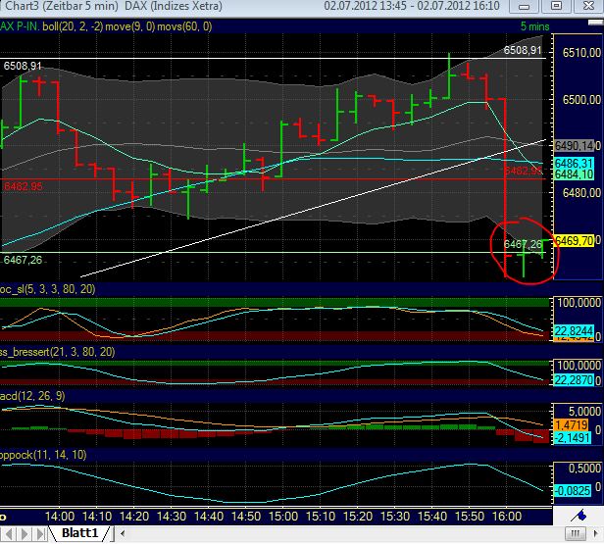Select the MACD (12, 26, 9) label

32,396
